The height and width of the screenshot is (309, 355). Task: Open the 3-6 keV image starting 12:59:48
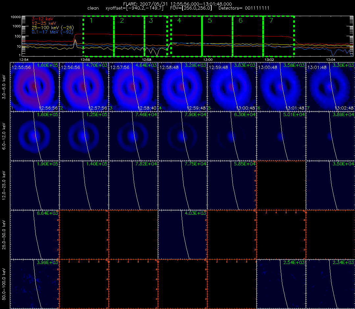(232, 87)
